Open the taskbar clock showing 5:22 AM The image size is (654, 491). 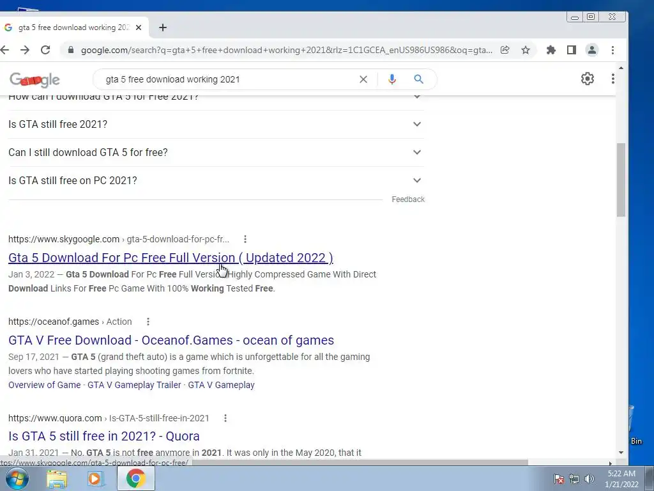click(621, 479)
